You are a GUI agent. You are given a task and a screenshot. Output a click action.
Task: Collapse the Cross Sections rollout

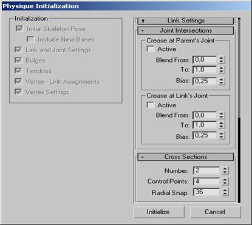point(186,156)
